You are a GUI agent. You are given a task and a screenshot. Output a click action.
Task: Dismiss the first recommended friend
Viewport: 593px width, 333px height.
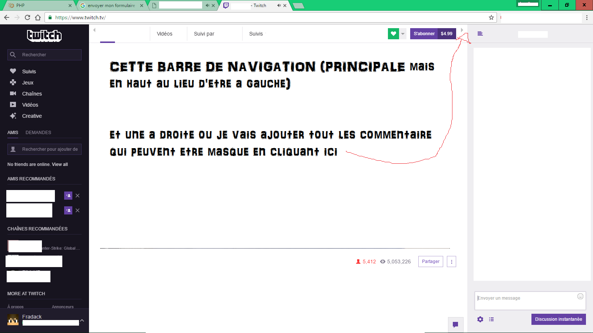pos(78,196)
